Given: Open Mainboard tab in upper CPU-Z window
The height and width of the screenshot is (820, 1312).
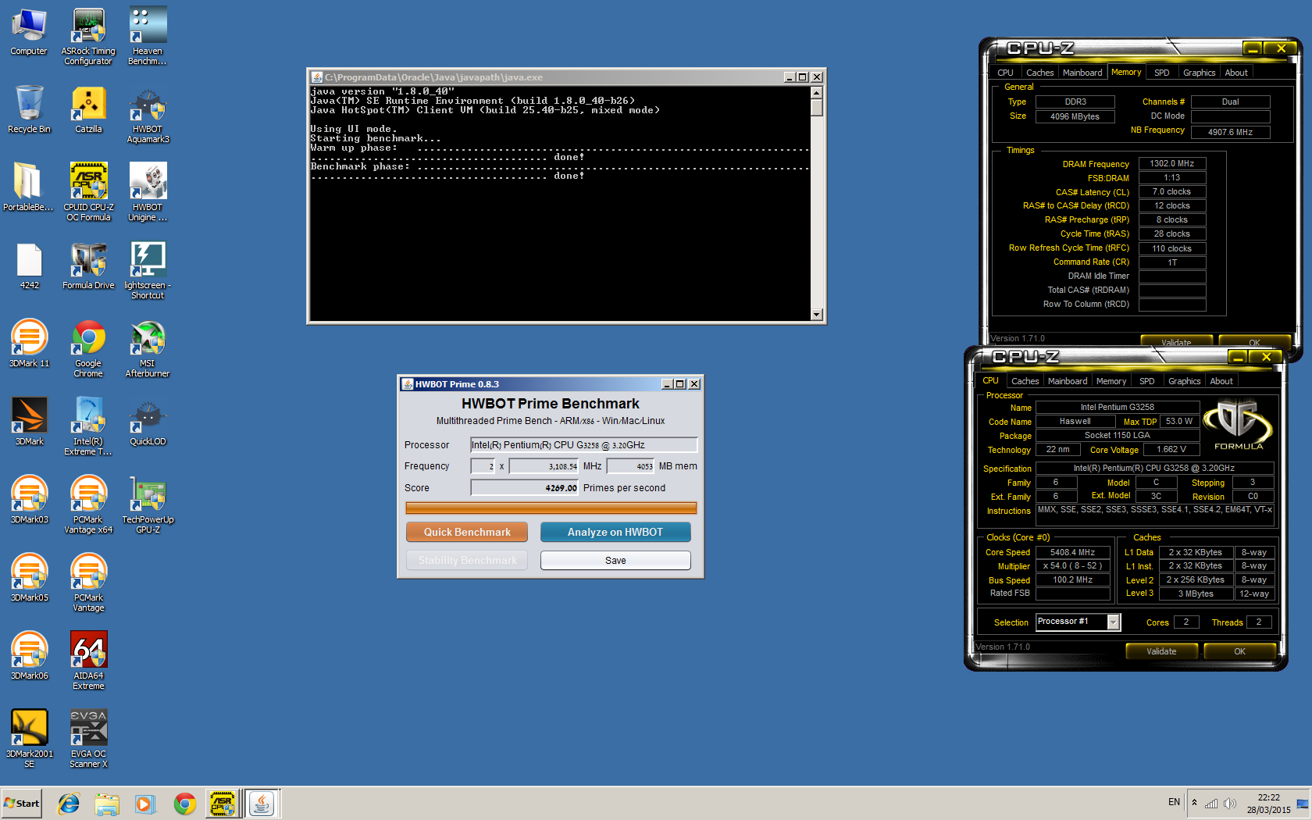Looking at the screenshot, I should click(1082, 73).
